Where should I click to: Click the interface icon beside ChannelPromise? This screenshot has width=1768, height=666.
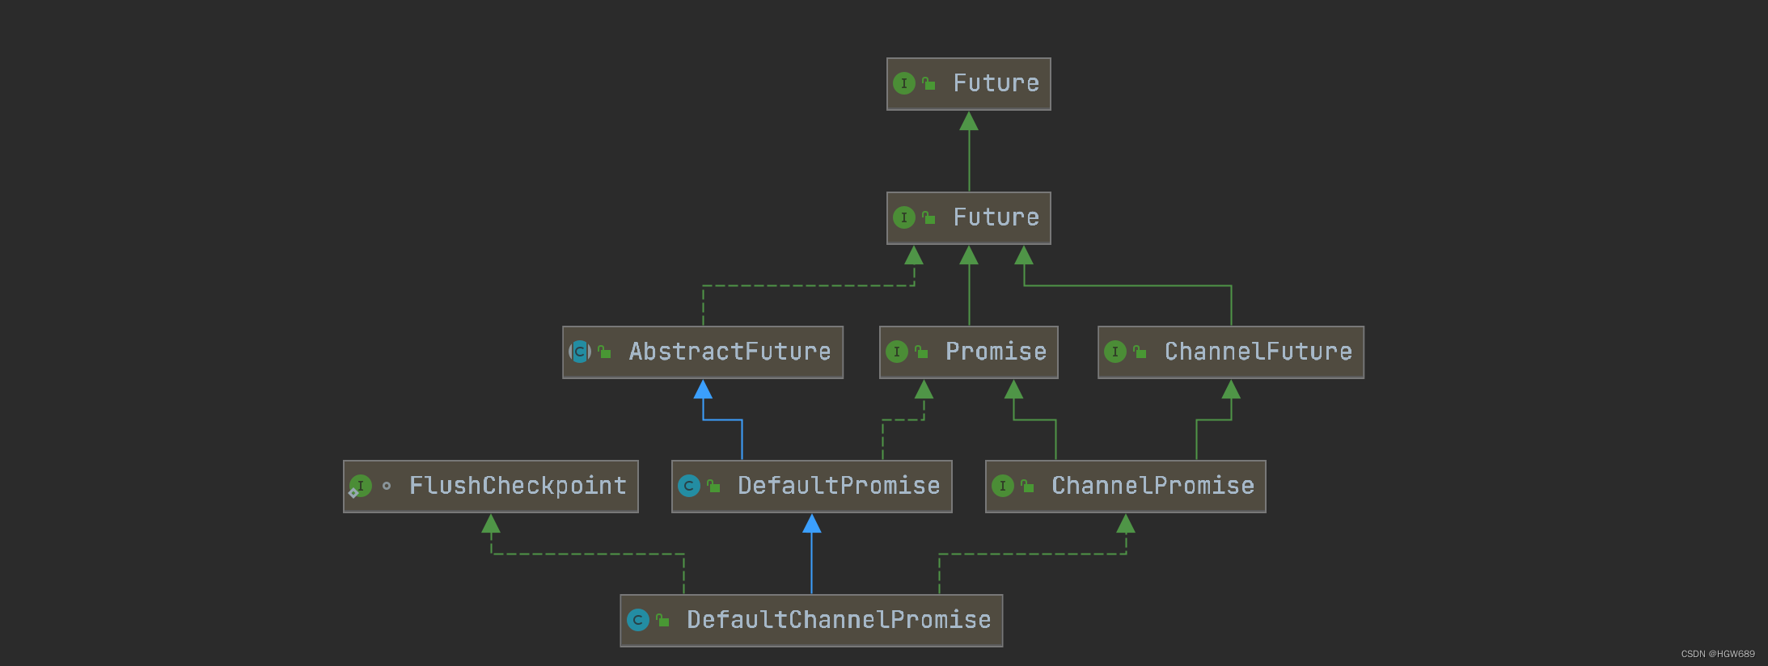click(x=1003, y=486)
